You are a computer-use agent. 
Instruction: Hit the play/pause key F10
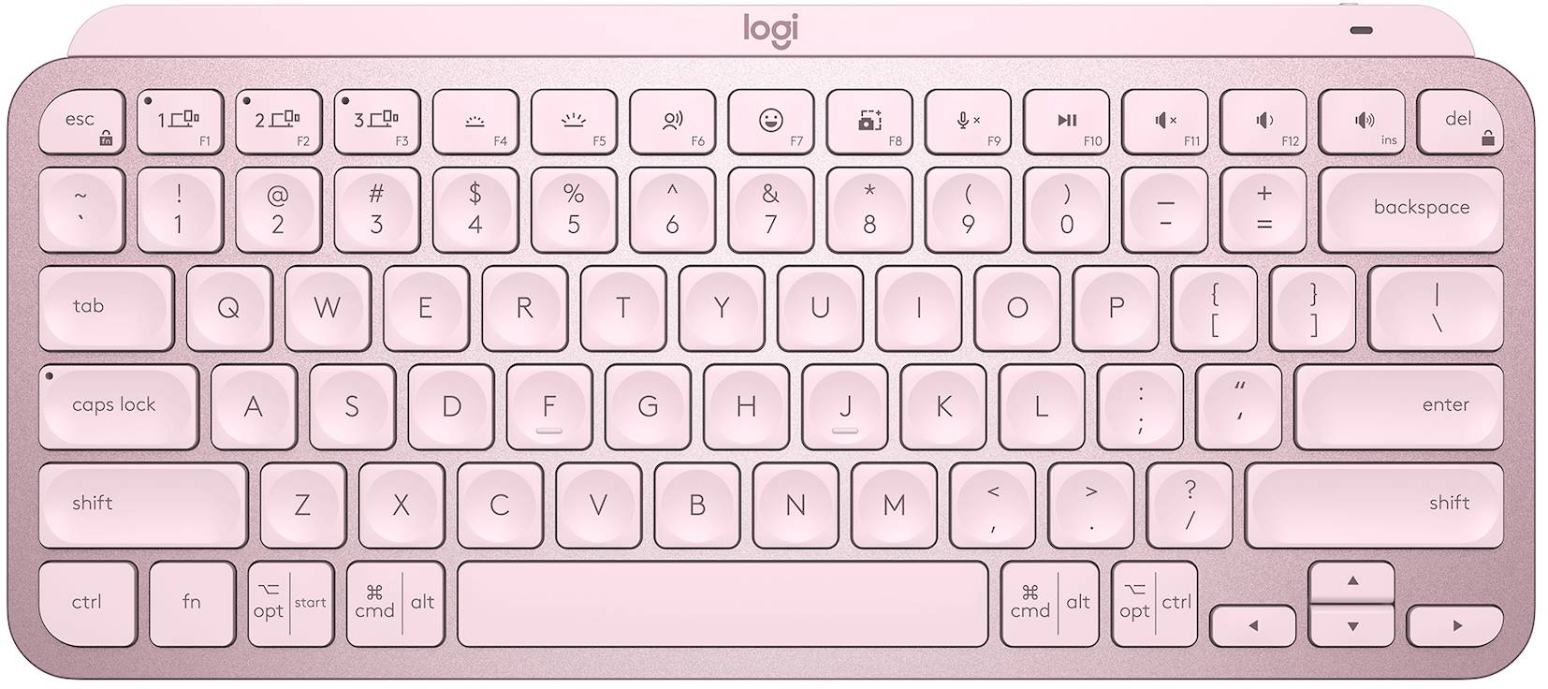point(1067,122)
